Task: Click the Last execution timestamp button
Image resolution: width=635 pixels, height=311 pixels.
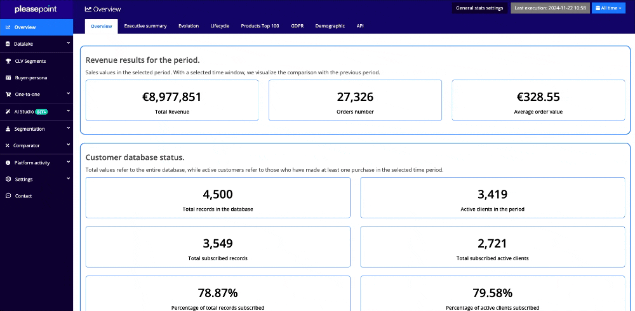Action: 550,8
